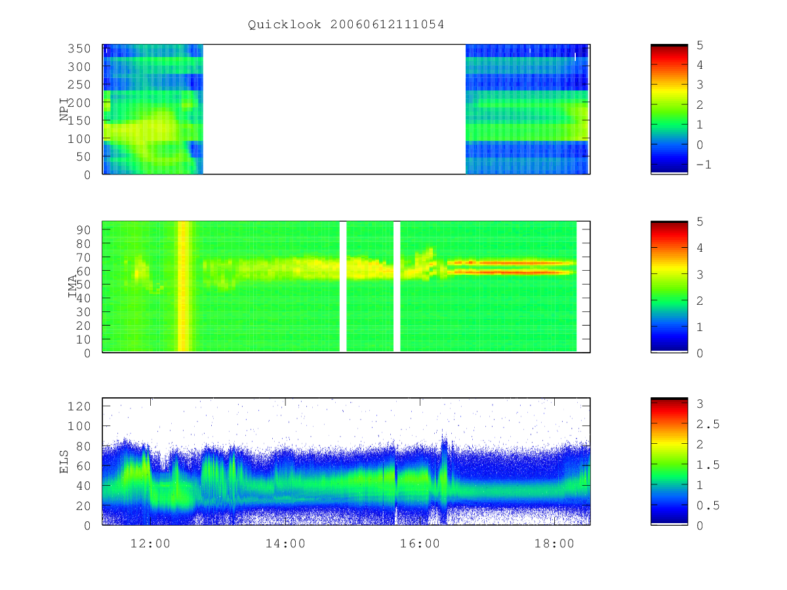Click the 1.5 label on ELS colorbar
Viewport: 787px width, 590px height.
coord(708,465)
